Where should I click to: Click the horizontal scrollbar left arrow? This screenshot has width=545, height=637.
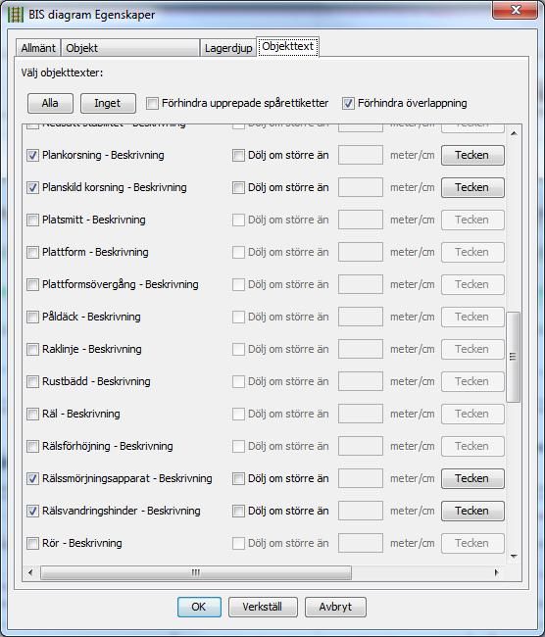30,573
